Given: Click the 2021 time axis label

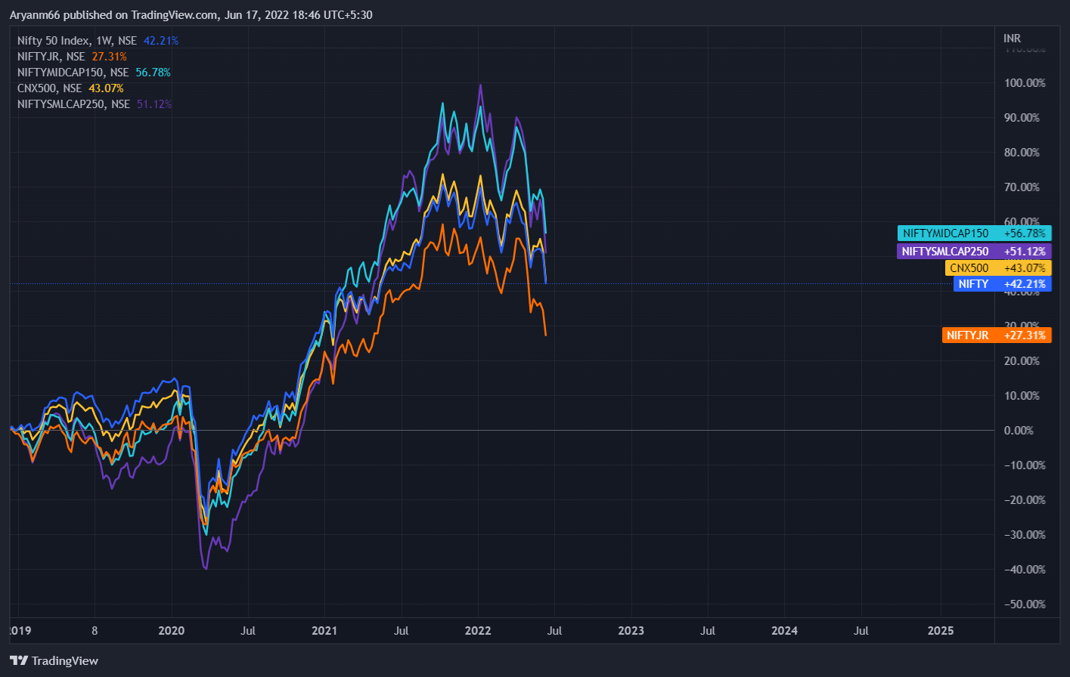Looking at the screenshot, I should click(x=324, y=630).
